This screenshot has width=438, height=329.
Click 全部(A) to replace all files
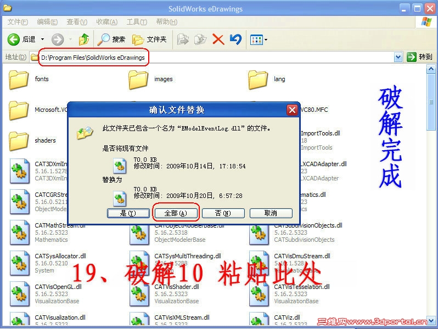(x=176, y=213)
